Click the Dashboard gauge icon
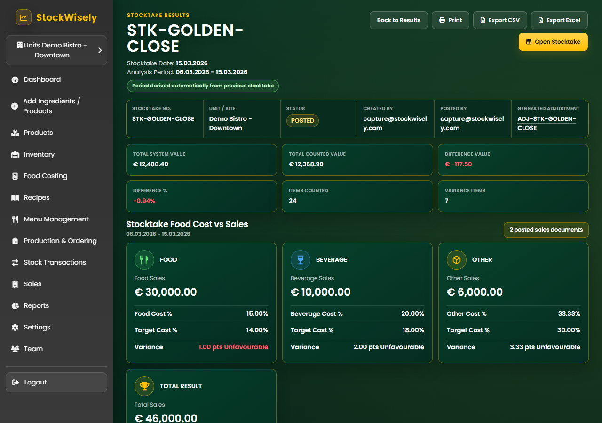Viewport: 602px width, 423px height. click(15, 80)
